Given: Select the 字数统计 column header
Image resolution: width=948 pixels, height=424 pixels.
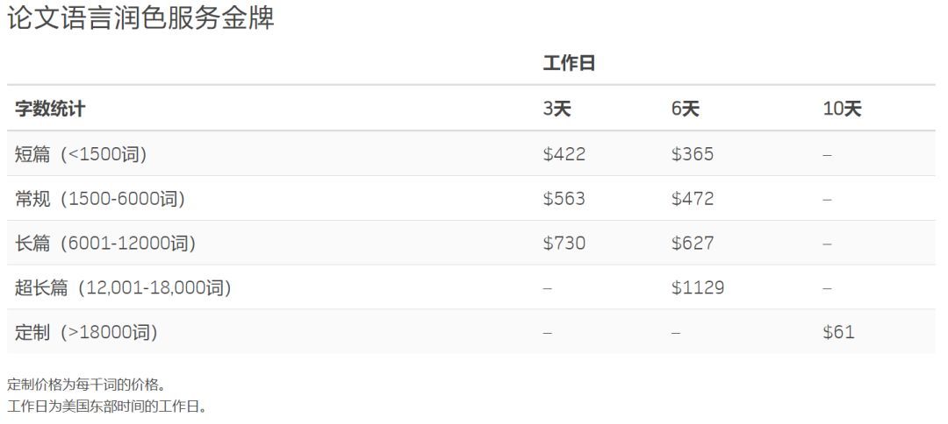Looking at the screenshot, I should [x=50, y=109].
